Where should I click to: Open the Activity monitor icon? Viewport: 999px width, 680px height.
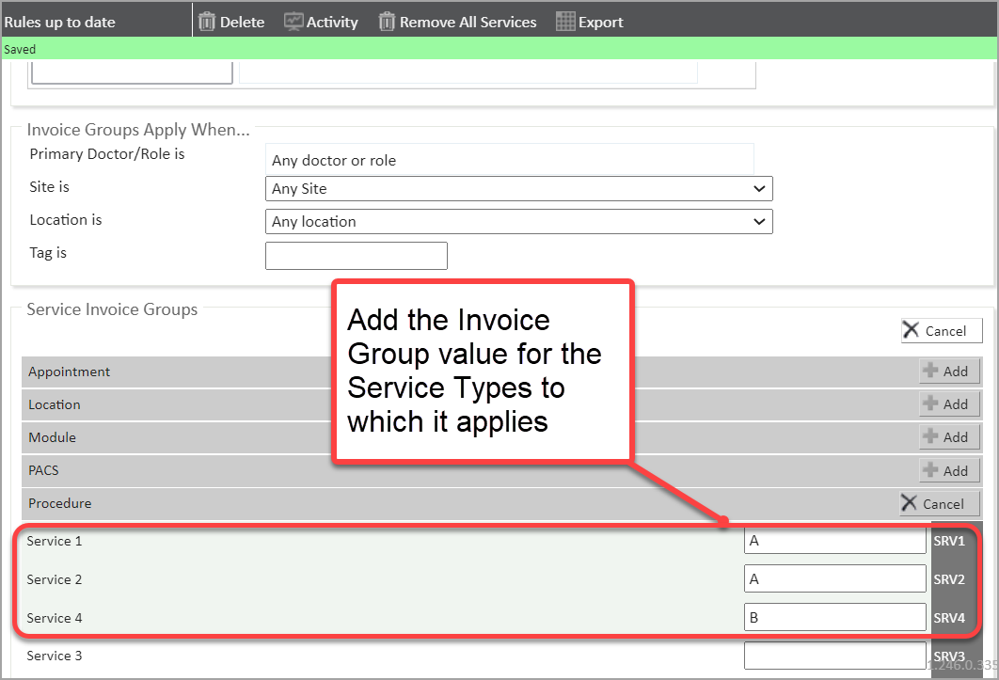293,22
